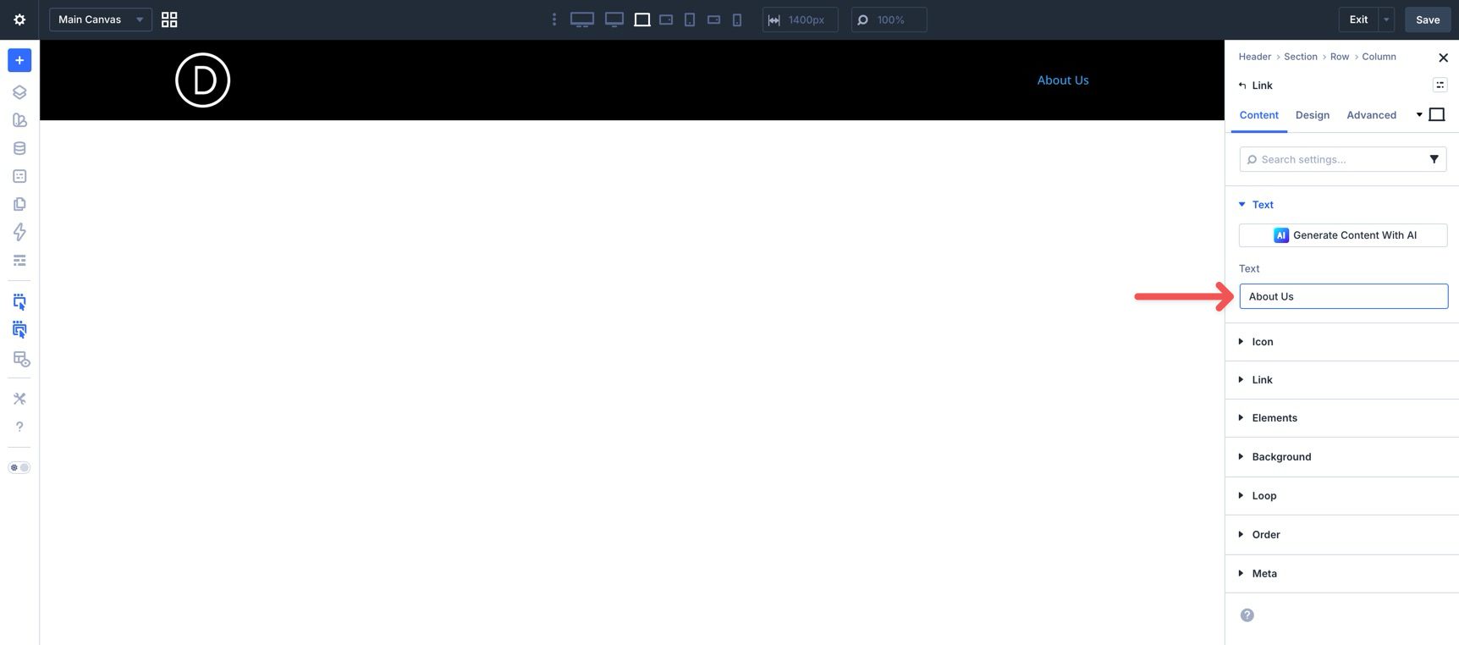Click the Divi logo in header
Viewport: 1459px width, 645px height.
click(202, 80)
